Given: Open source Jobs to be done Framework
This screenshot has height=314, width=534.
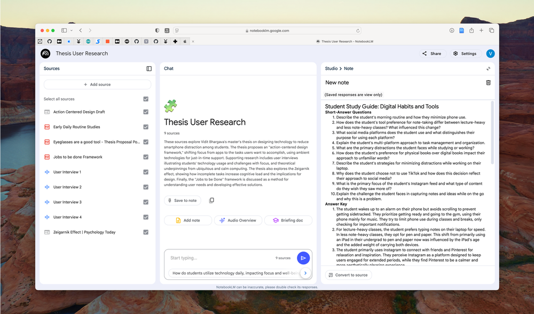Looking at the screenshot, I should click(77, 157).
